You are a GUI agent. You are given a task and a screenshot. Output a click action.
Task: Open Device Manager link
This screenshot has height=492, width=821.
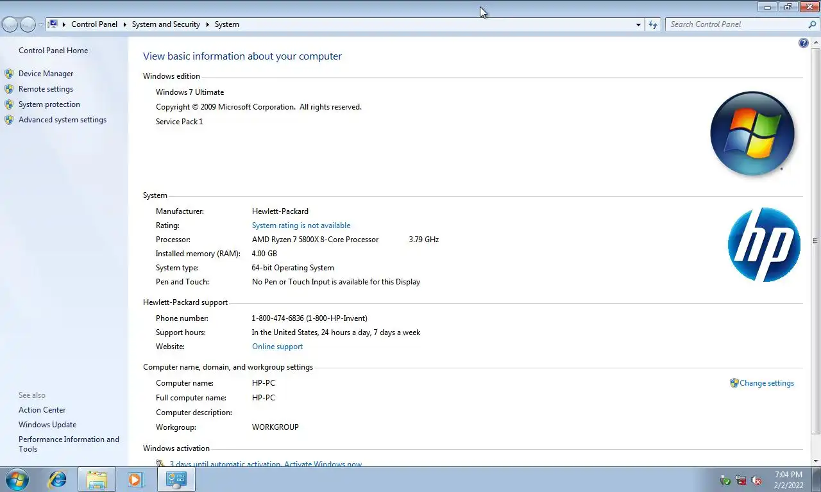pyautogui.click(x=46, y=74)
